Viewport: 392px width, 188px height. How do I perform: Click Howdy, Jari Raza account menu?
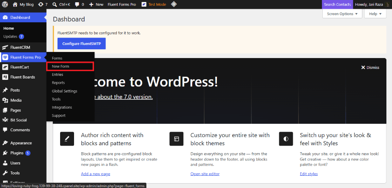point(372,4)
